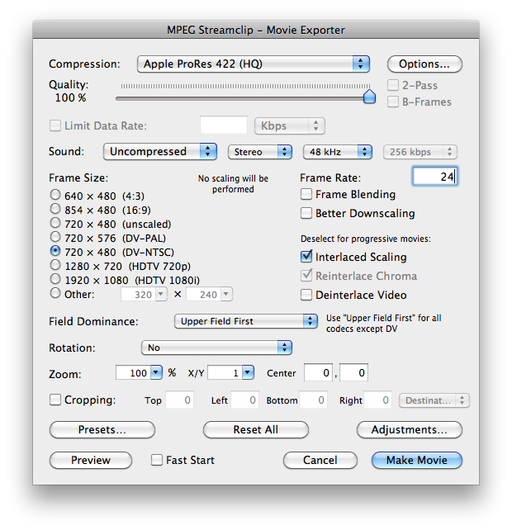The image size is (512, 530).
Task: Toggle the Reinterlace Chroma checkbox
Action: pyautogui.click(x=306, y=276)
